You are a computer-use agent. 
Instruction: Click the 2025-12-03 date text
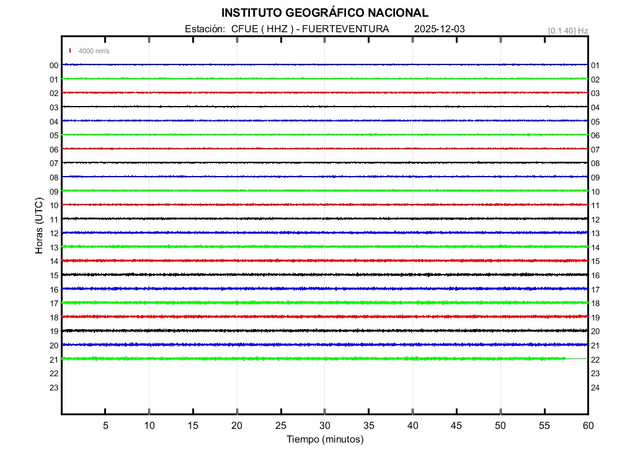pos(439,29)
